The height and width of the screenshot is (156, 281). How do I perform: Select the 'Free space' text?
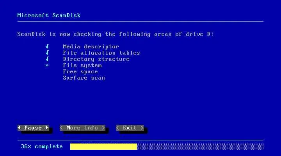point(80,72)
